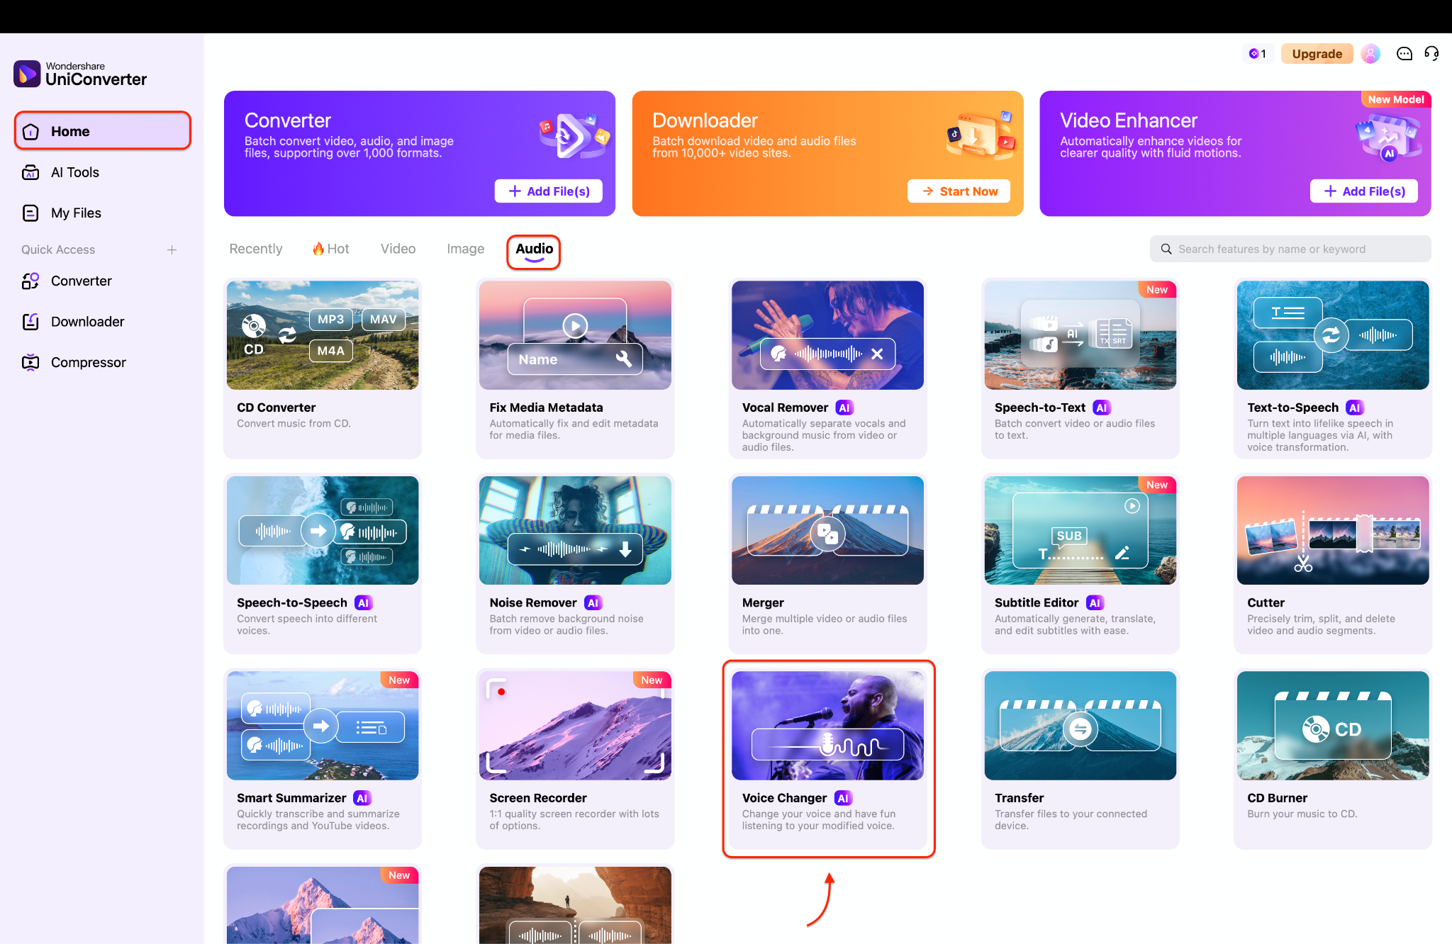
Task: Click the "Quick Access" section label
Action: (58, 249)
